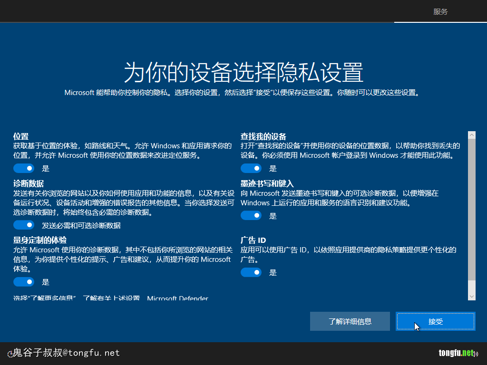Image resolution: width=487 pixels, height=365 pixels.
Task: Click the 鬼谷子叔叔@tongfu.net watermark text
Action: click(66, 353)
